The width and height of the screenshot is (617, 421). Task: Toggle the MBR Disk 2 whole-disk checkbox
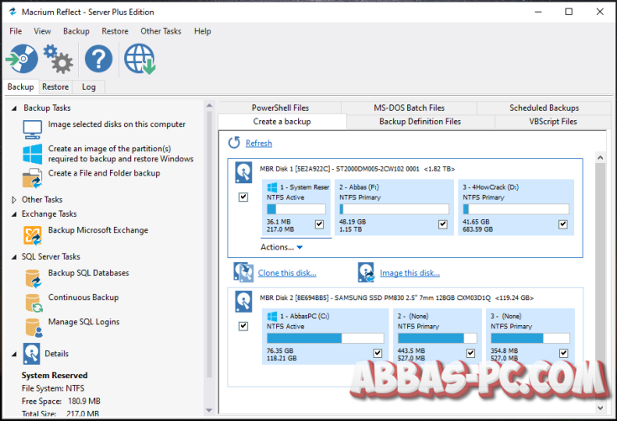243,326
